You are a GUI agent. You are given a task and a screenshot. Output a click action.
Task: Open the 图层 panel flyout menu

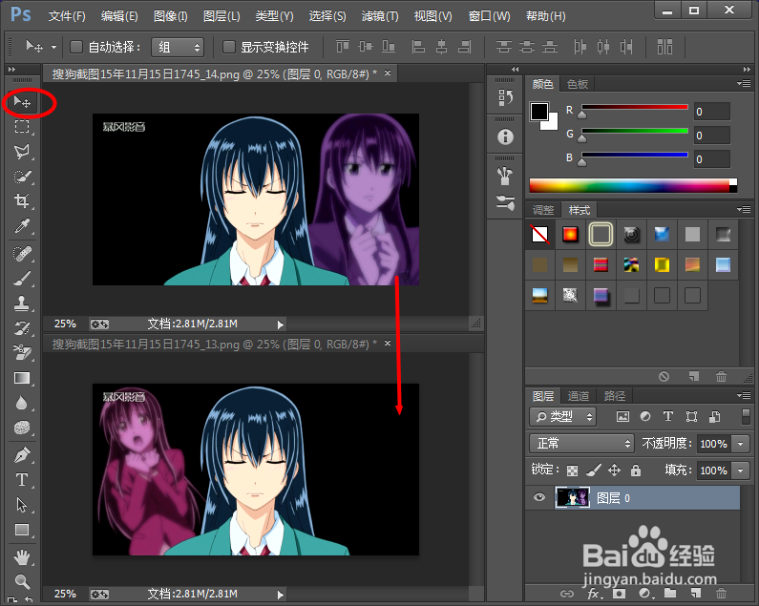(744, 395)
